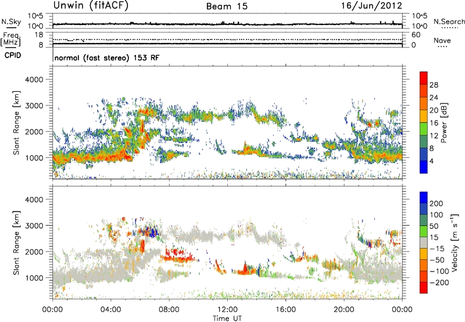The height and width of the screenshot is (322, 465).
Task: Select the 'Freq. [MHz]' axis label
Action: point(10,40)
